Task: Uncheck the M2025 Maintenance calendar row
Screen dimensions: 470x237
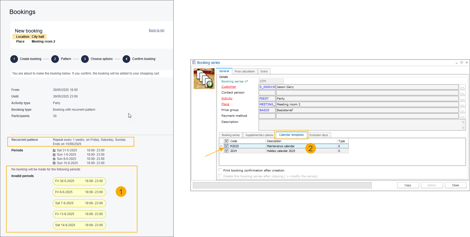Action: click(227, 146)
